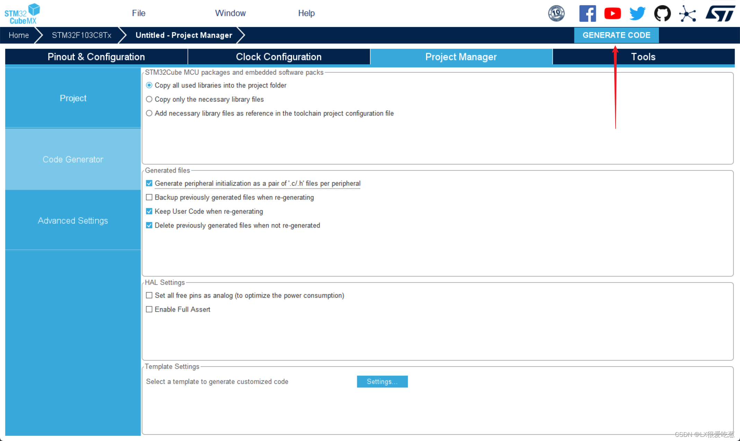Open the Twitter bird icon link
The image size is (740, 441).
(637, 13)
